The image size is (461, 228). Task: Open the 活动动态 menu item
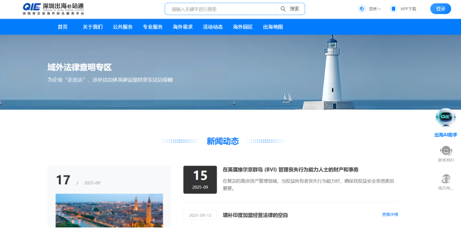click(212, 27)
